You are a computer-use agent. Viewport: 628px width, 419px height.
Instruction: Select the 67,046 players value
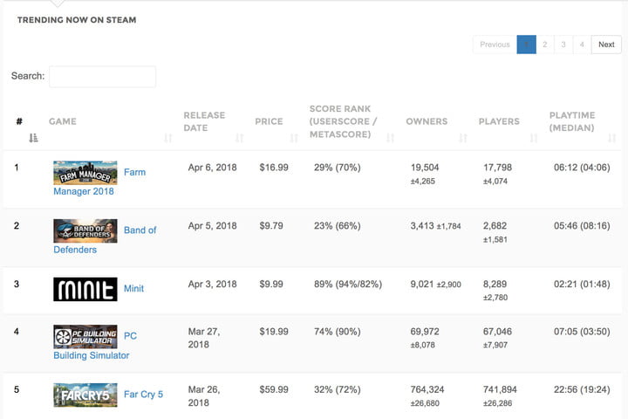click(497, 332)
